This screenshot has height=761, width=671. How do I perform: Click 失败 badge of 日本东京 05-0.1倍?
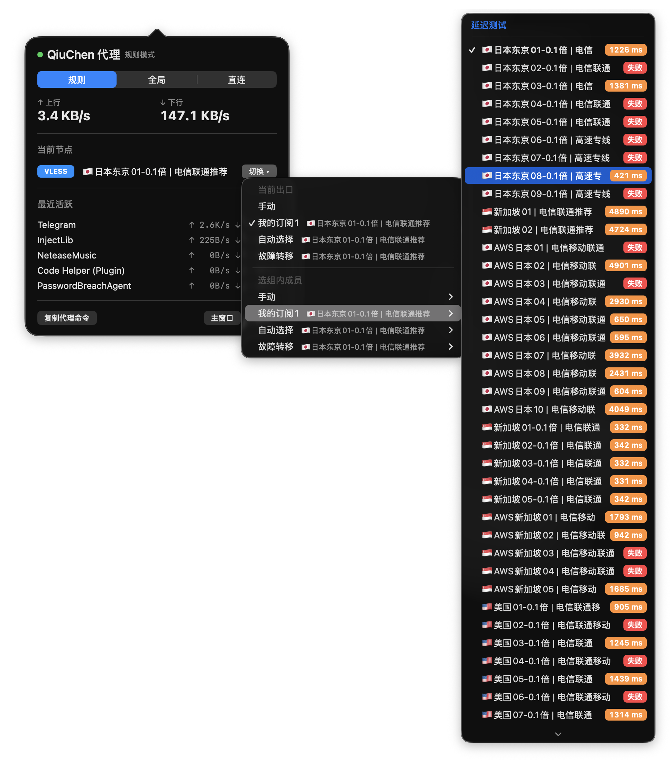tap(634, 122)
